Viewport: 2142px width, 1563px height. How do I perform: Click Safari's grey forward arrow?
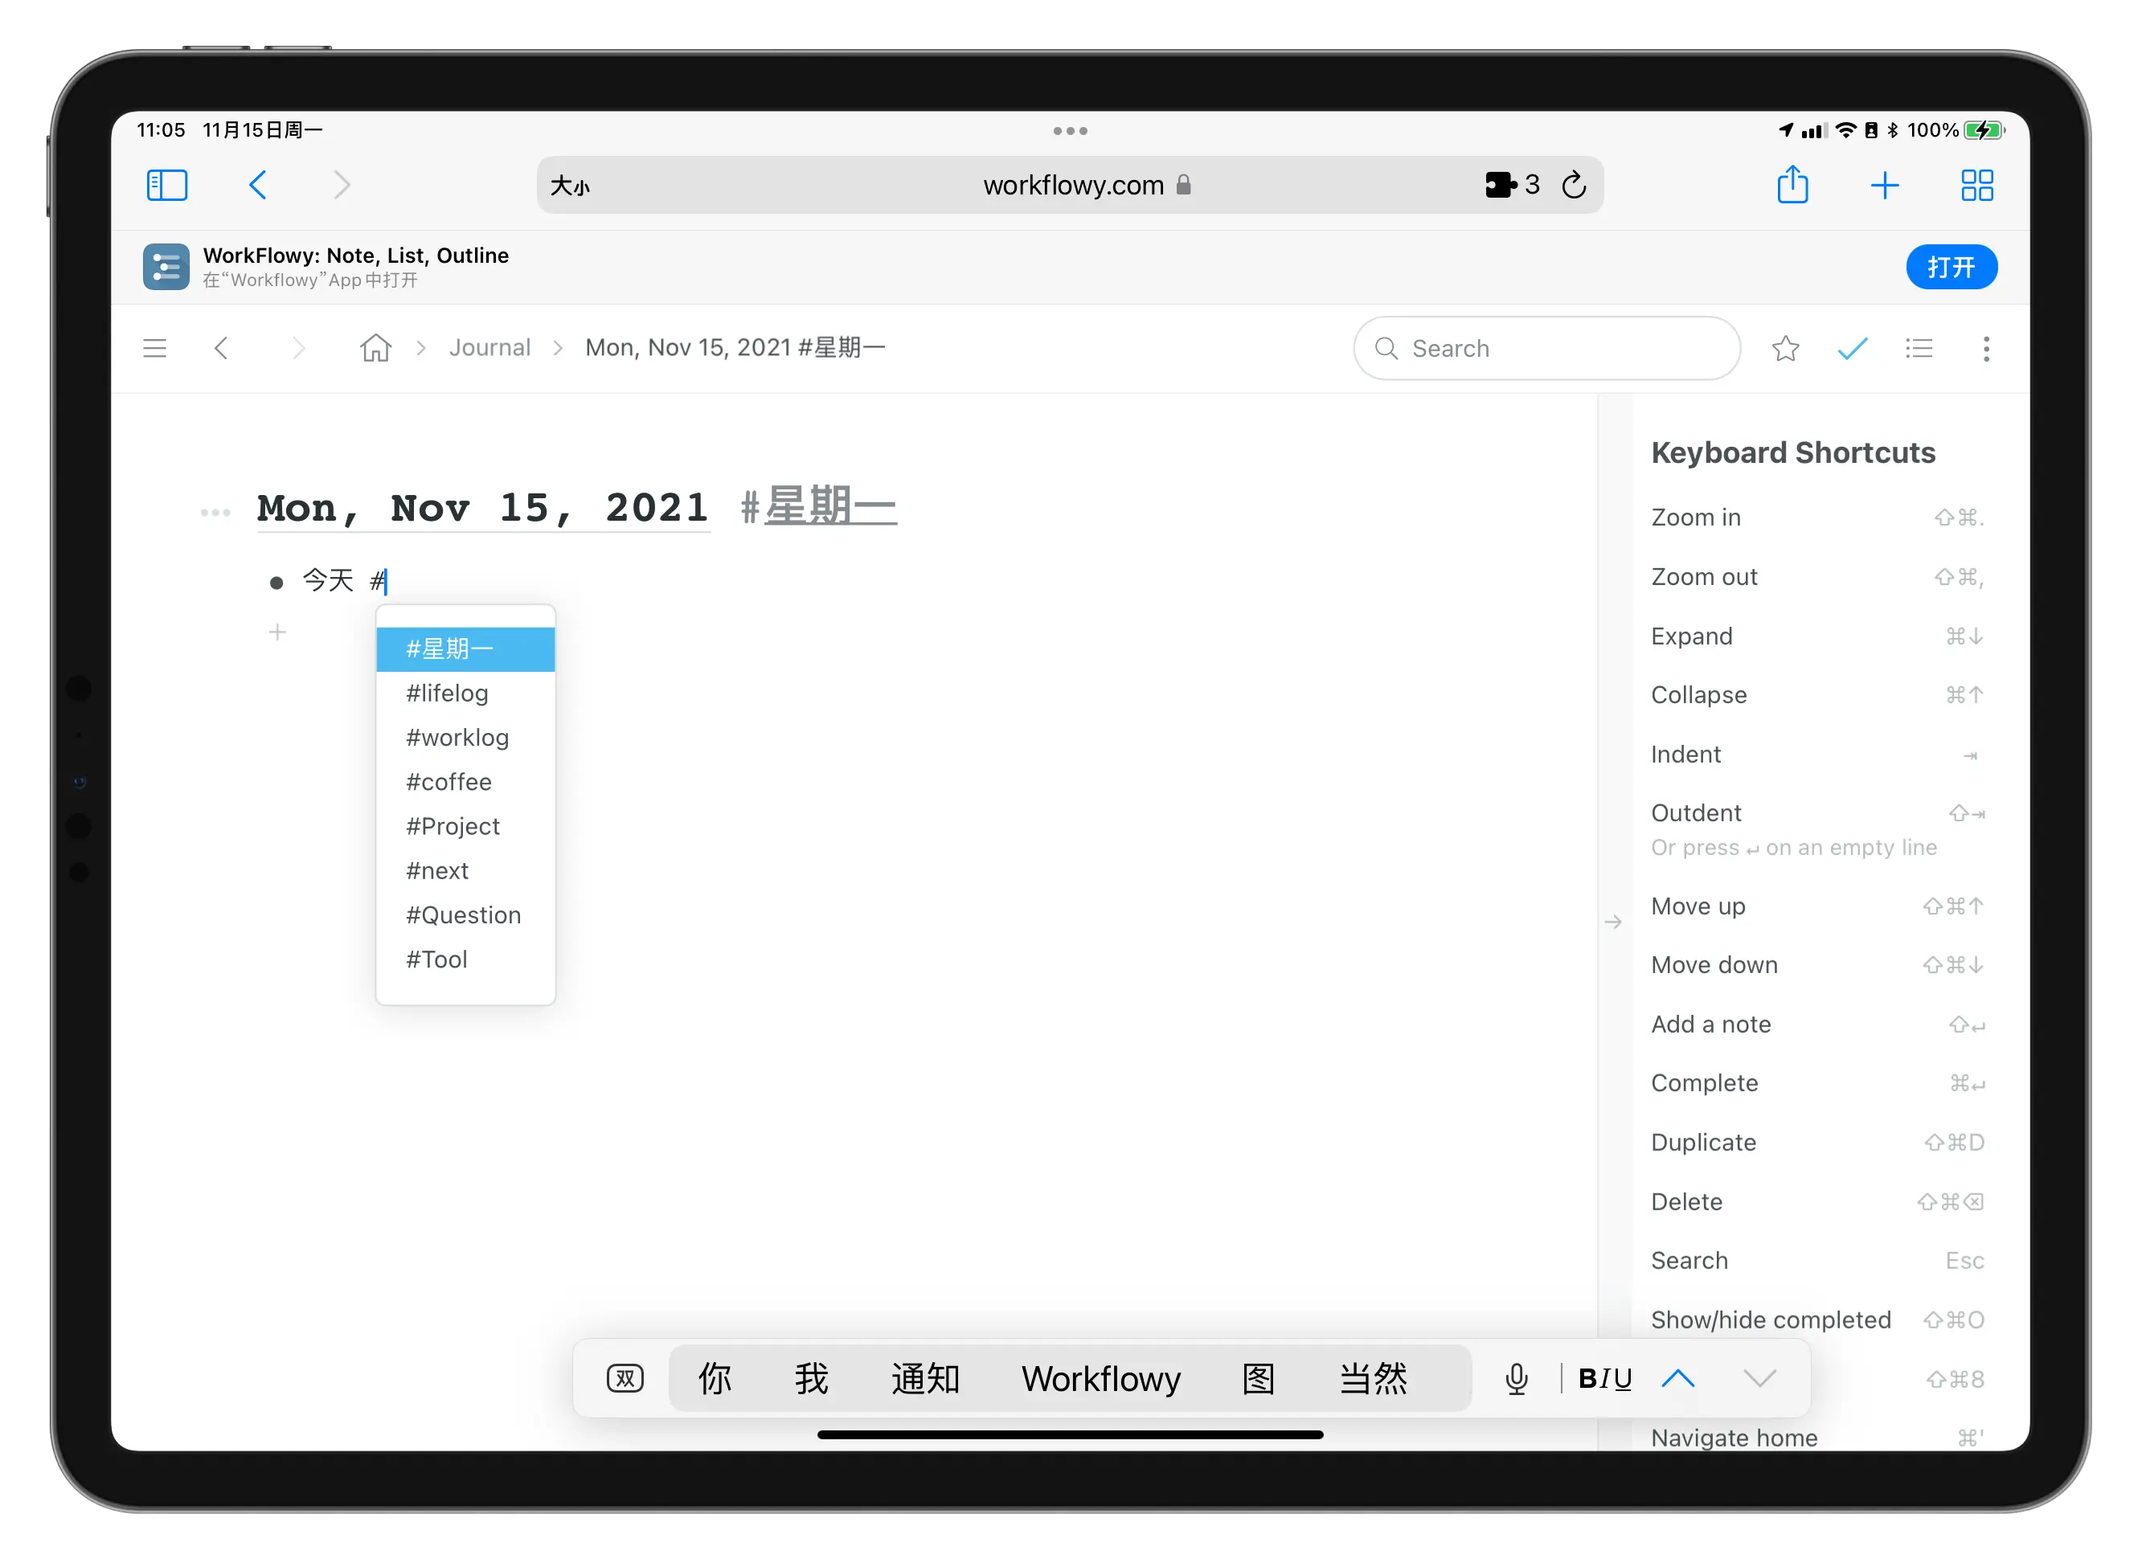342,185
